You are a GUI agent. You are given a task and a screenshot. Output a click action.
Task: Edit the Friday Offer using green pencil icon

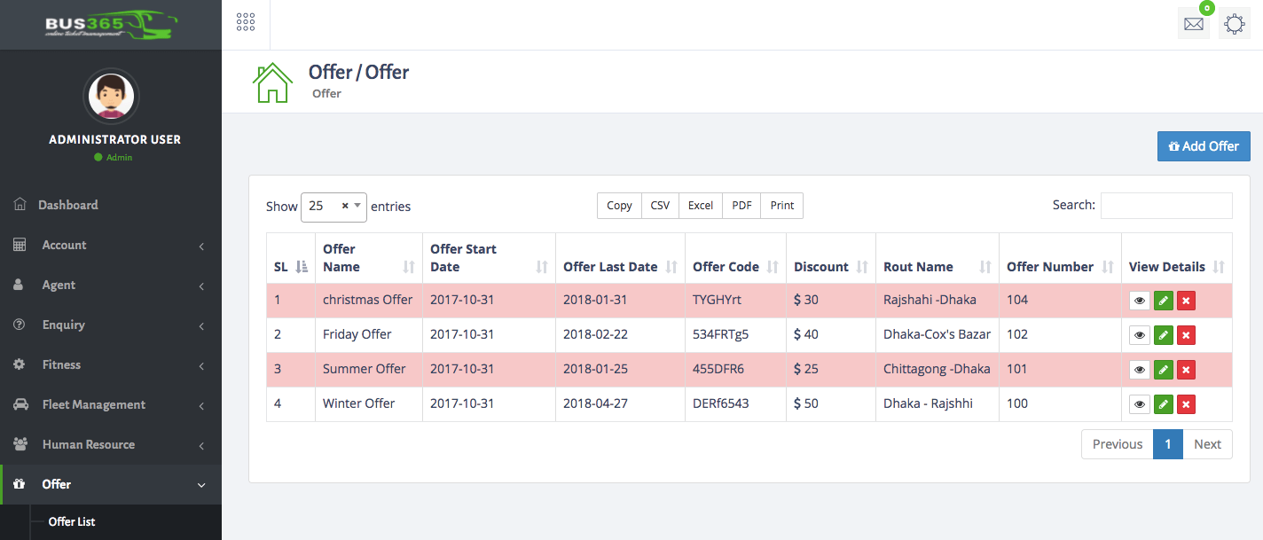pyautogui.click(x=1163, y=334)
